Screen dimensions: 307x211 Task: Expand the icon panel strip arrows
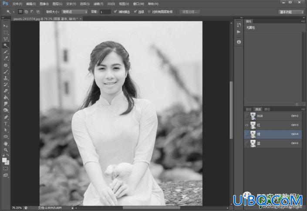241,17
